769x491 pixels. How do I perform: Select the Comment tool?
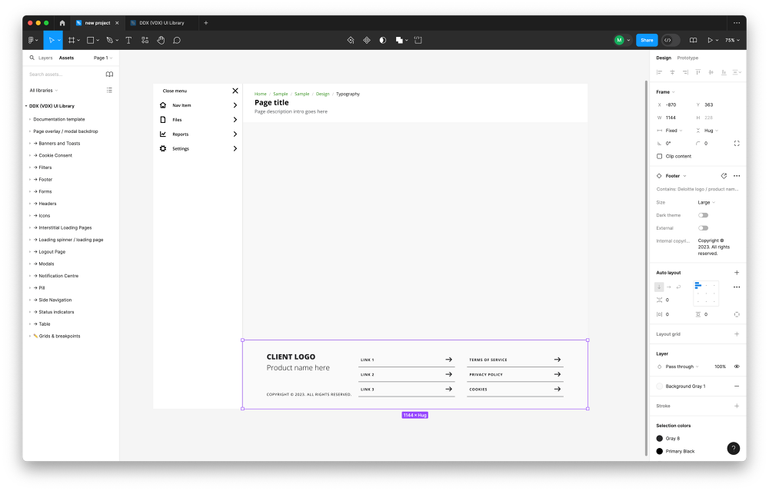[x=177, y=40]
